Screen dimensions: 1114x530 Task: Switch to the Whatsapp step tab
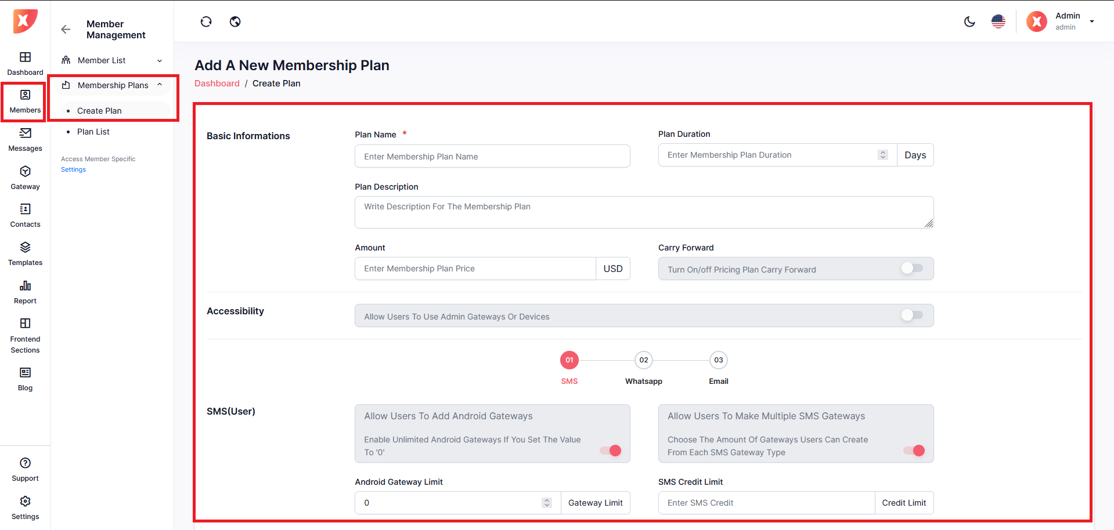pos(644,361)
